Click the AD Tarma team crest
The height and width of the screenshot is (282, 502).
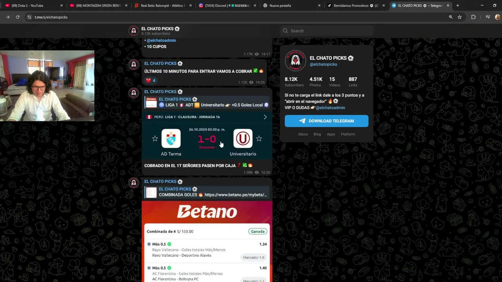click(x=171, y=139)
